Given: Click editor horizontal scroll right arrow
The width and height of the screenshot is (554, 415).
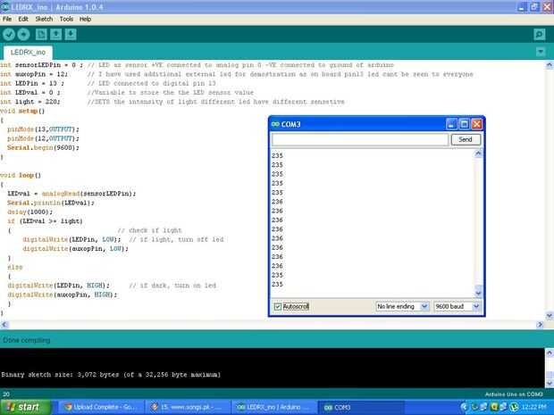Looking at the screenshot, I should pos(540,324).
